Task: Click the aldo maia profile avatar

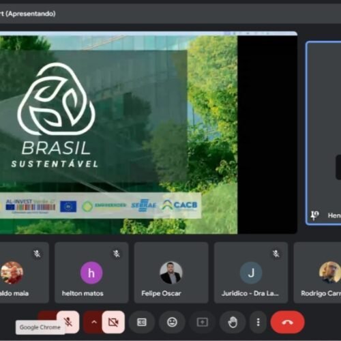Action: click(12, 273)
